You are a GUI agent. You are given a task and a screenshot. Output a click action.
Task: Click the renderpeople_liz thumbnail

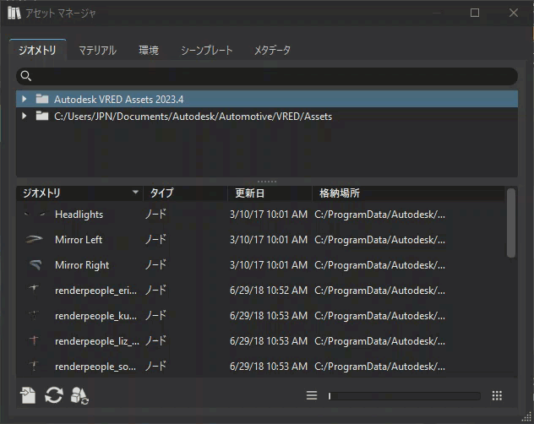coord(34,340)
